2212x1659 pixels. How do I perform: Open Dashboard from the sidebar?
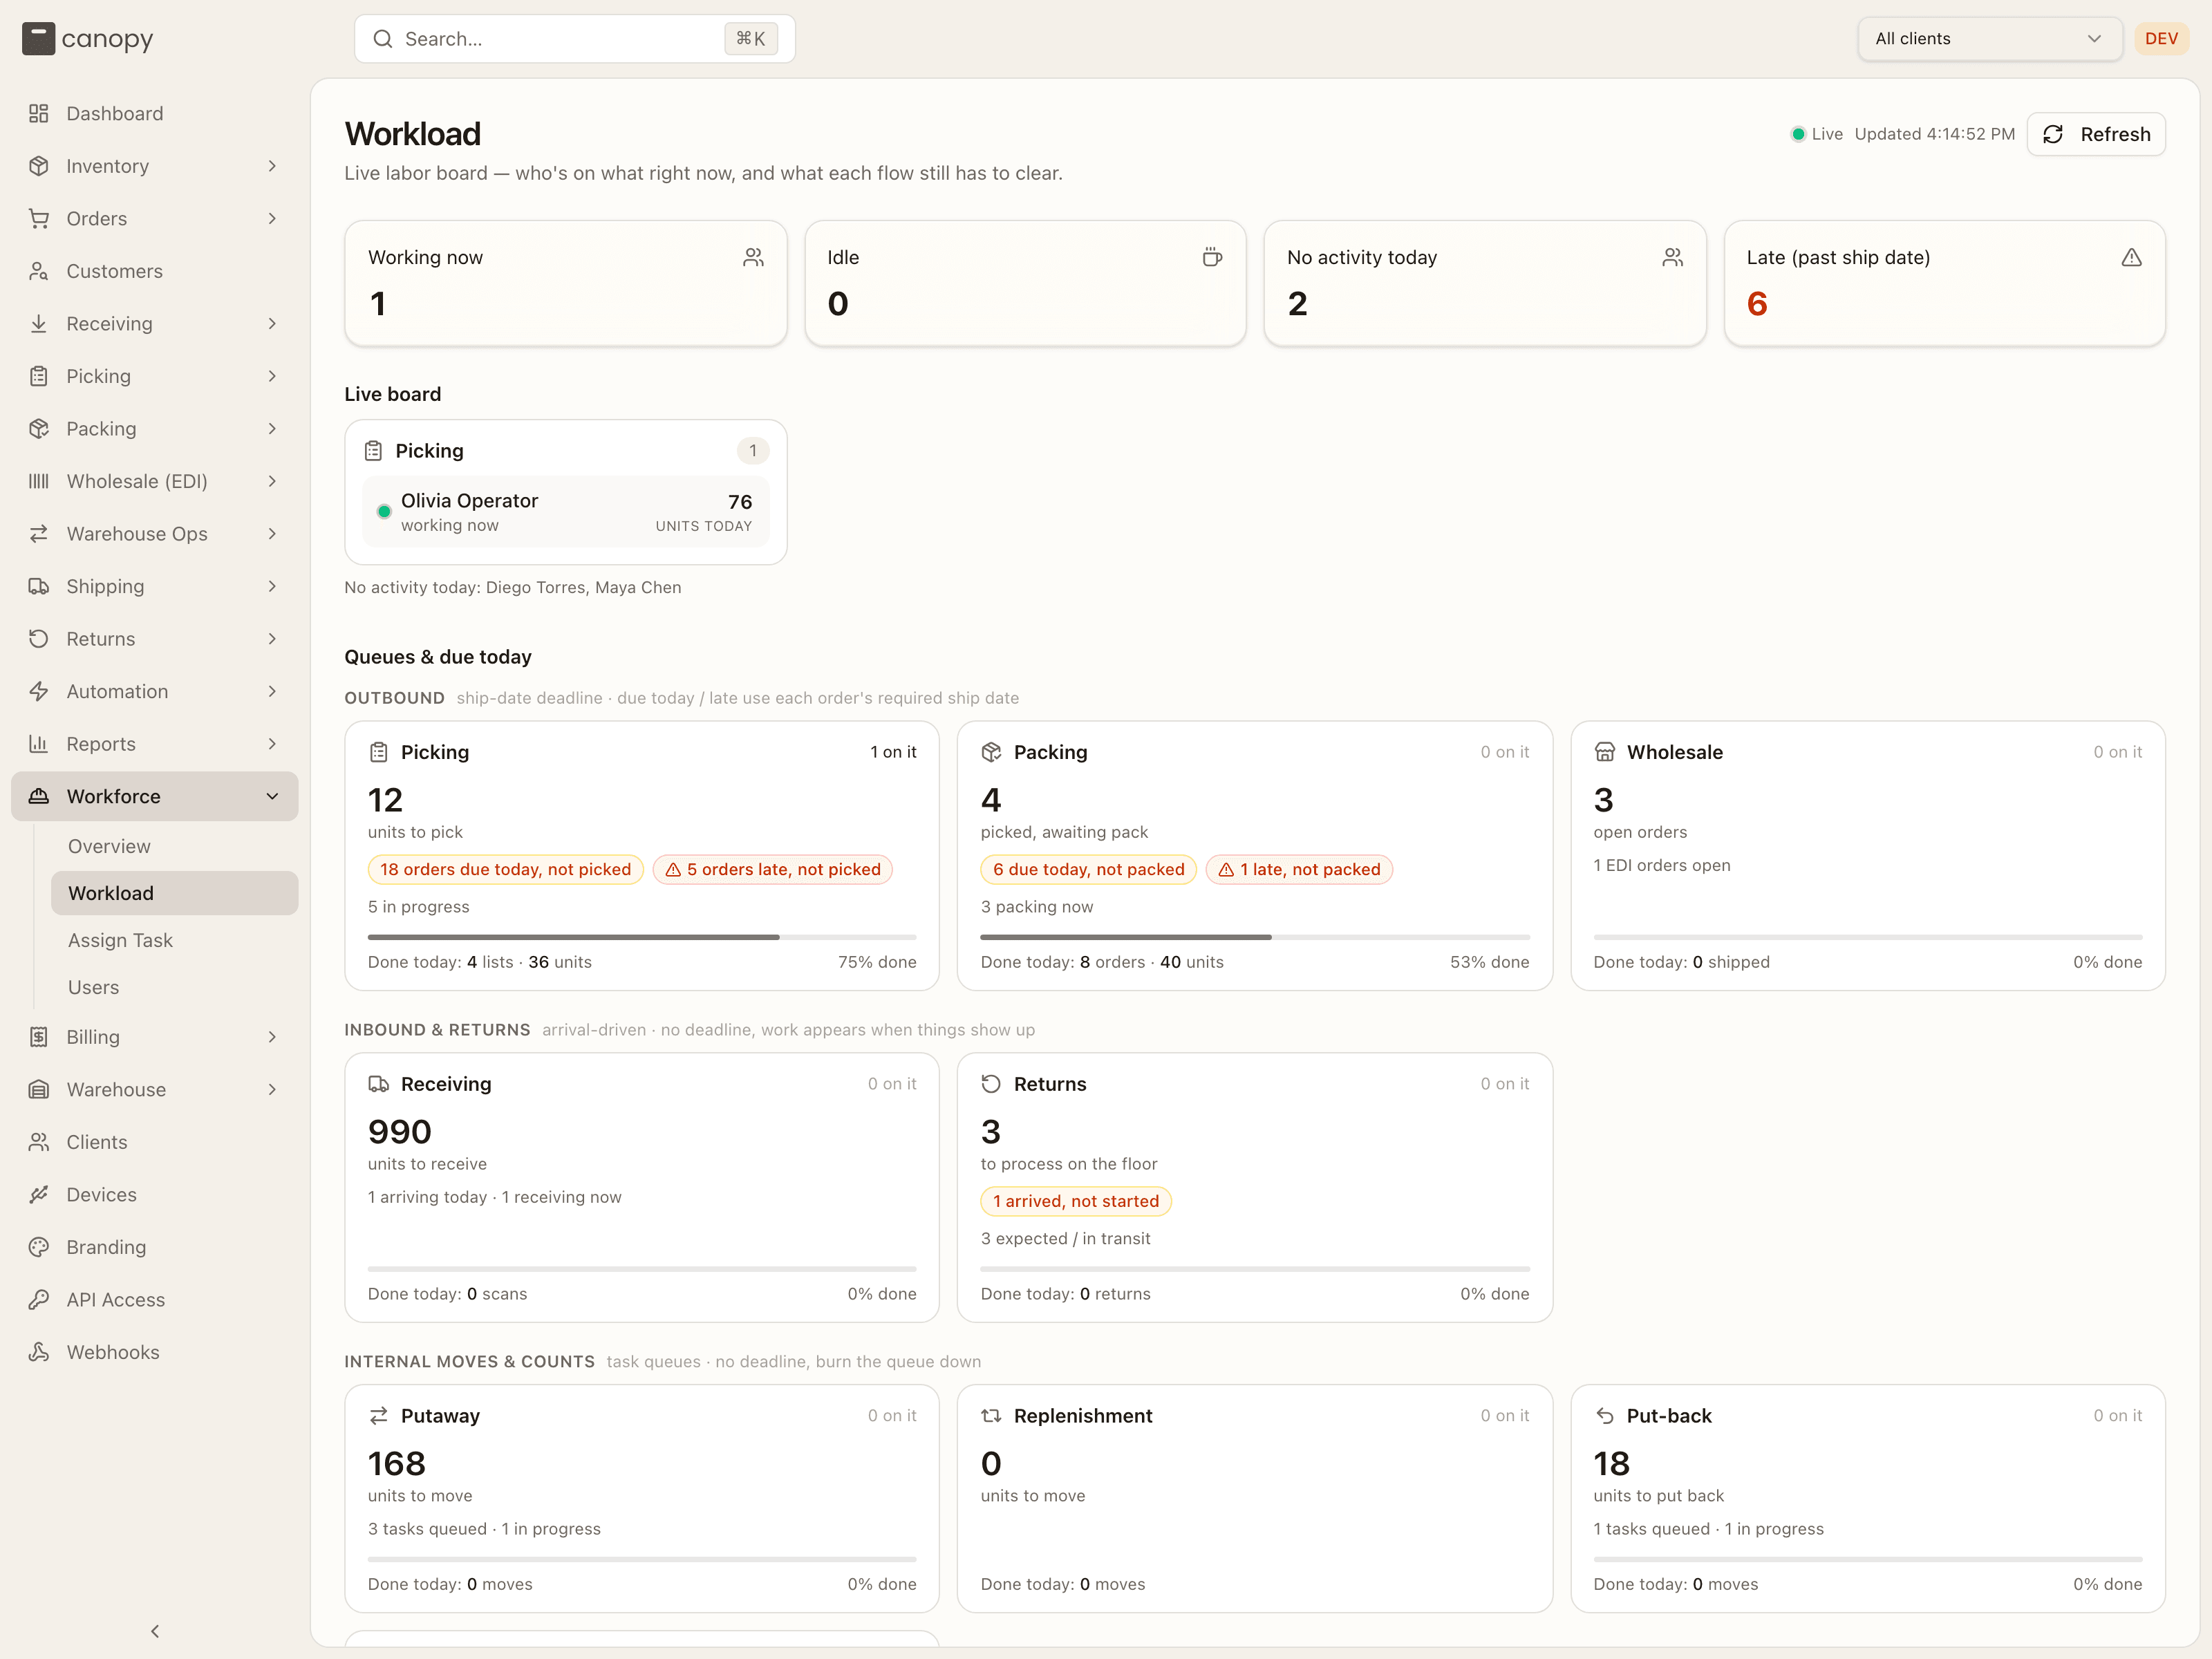click(154, 113)
